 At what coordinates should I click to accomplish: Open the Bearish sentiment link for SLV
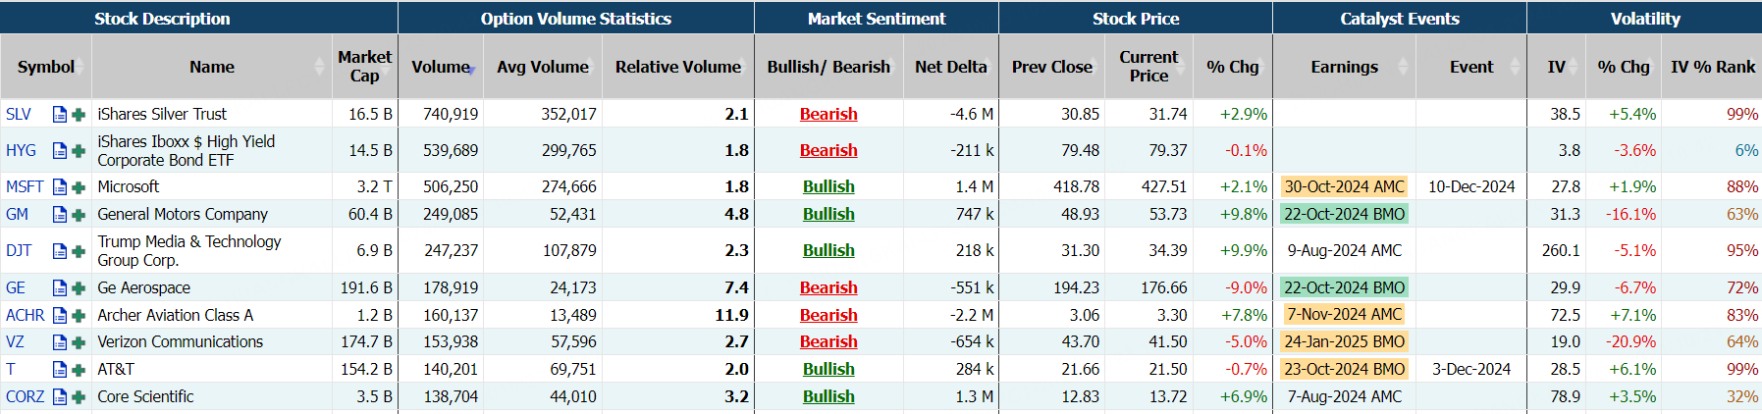pos(828,115)
